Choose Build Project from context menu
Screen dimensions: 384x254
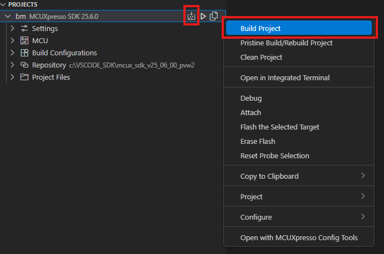[x=299, y=28]
